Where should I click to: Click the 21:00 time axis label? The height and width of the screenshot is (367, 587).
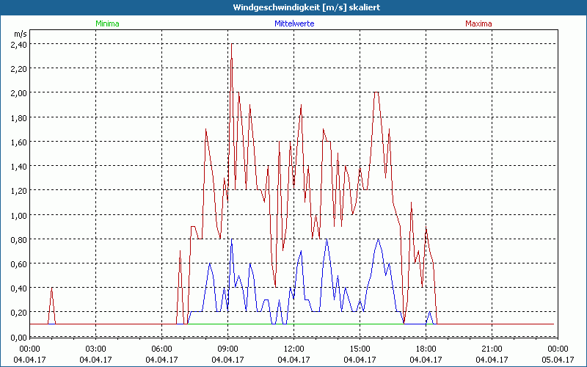coord(492,349)
